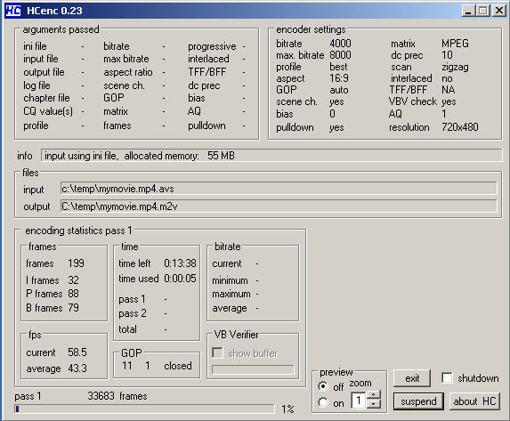Click the P frames value 88
This screenshot has height=421, width=510.
[x=73, y=294]
